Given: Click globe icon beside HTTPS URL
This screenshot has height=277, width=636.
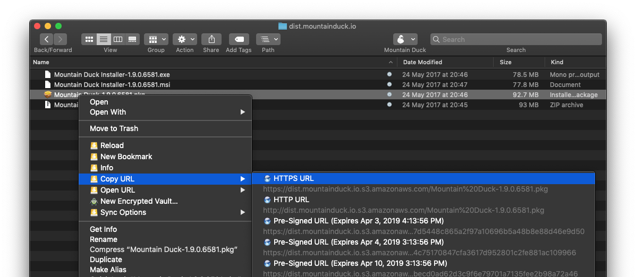Looking at the screenshot, I should (267, 179).
